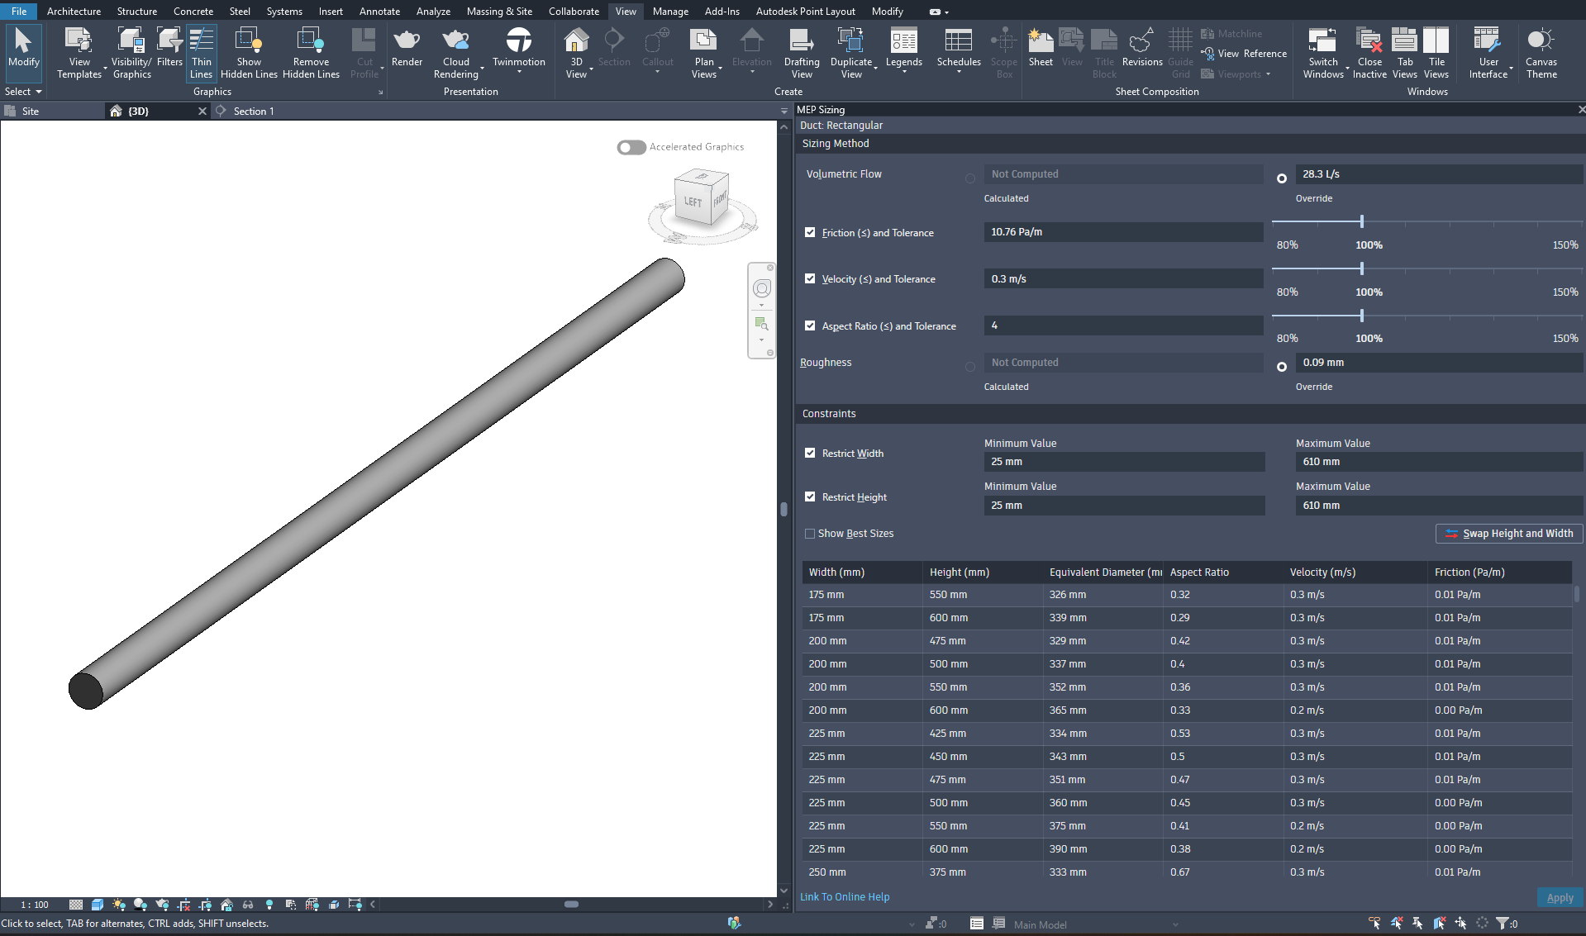
Task: Create a new Sheet
Action: coord(1041,48)
